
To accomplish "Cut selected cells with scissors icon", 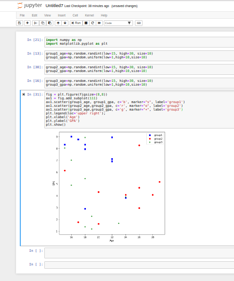I will [x=35, y=23].
